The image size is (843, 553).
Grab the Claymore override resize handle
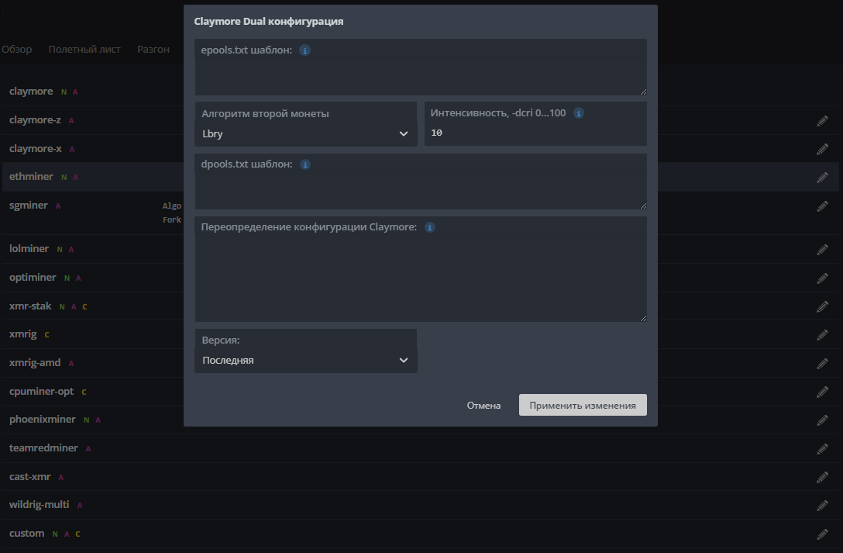(x=643, y=319)
